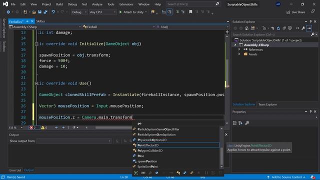Collapse the Initialize method outline
320x180 pixels.
tap(36, 43)
